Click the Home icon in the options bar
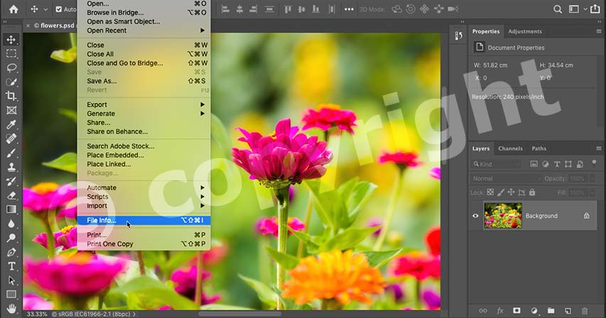Viewport: 606px width, 318px height. click(13, 9)
